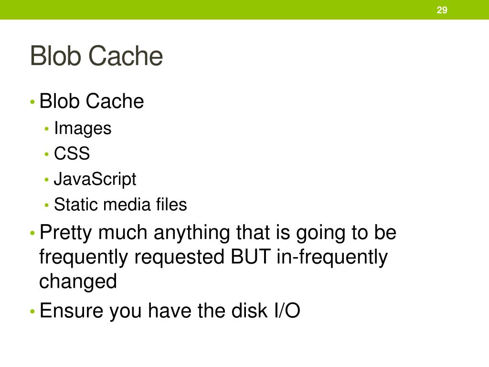Select the "Static media files" line

pos(120,205)
